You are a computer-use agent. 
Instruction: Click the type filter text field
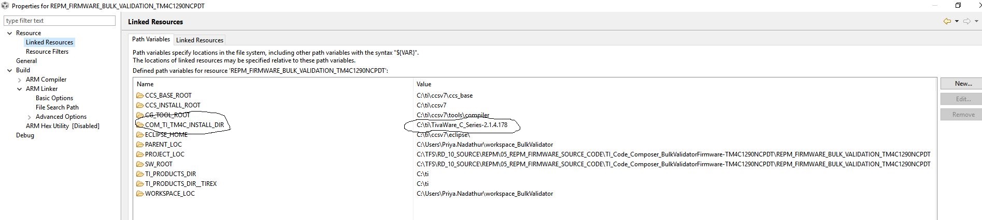pos(60,21)
